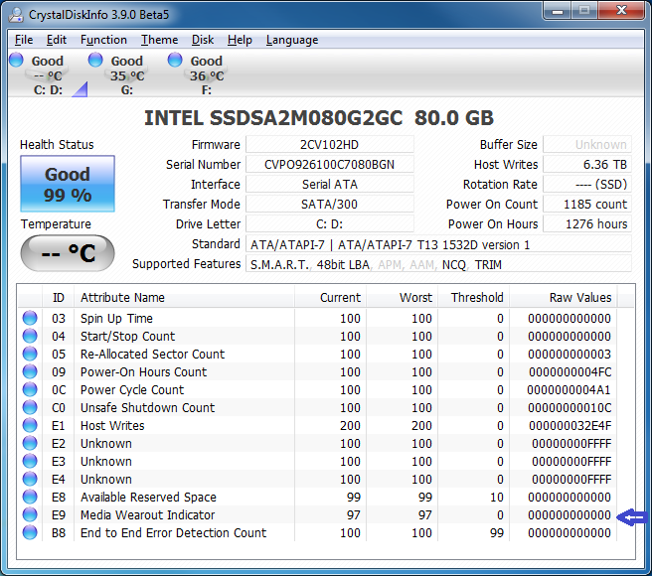The height and width of the screenshot is (576, 652).
Task: Select the End to End Error Detection Count text
Action: point(173,532)
